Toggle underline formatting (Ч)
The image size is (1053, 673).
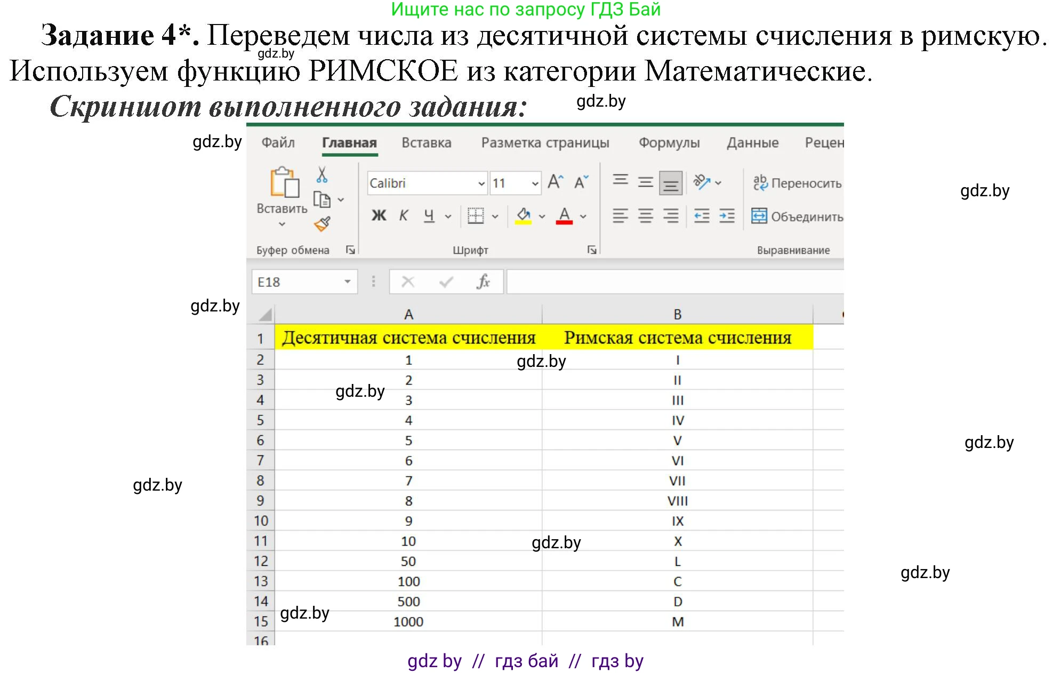coord(428,215)
